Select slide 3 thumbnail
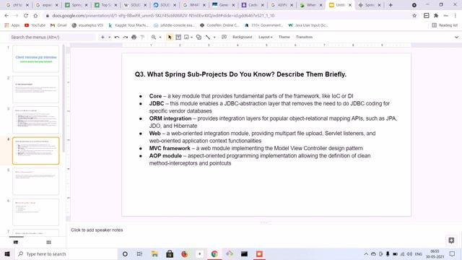 [x=36, y=120]
